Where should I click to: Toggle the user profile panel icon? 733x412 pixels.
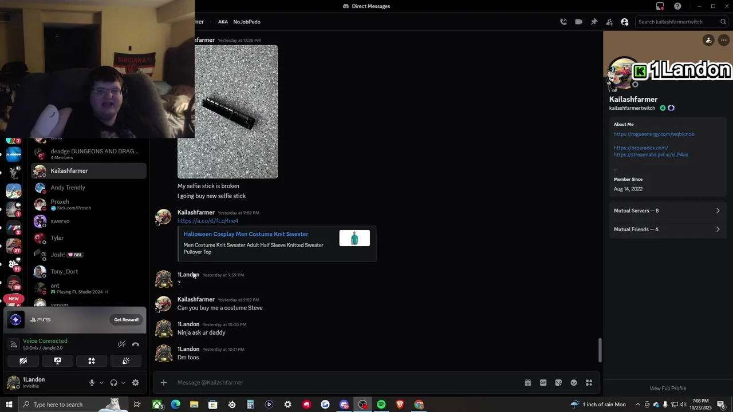(625, 22)
